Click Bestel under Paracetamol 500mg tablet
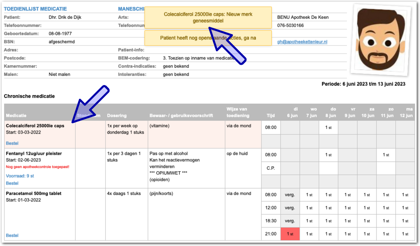The width and height of the screenshot is (420, 246). tap(12, 235)
